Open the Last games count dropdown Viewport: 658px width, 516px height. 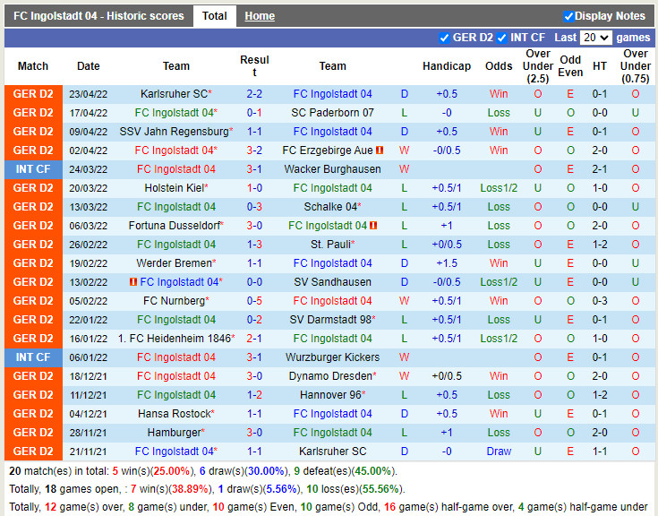(595, 38)
